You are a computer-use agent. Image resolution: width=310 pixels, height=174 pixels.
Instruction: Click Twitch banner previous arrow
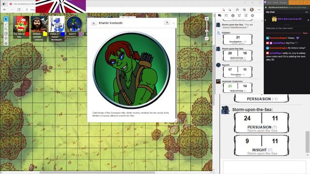(x=265, y=20)
